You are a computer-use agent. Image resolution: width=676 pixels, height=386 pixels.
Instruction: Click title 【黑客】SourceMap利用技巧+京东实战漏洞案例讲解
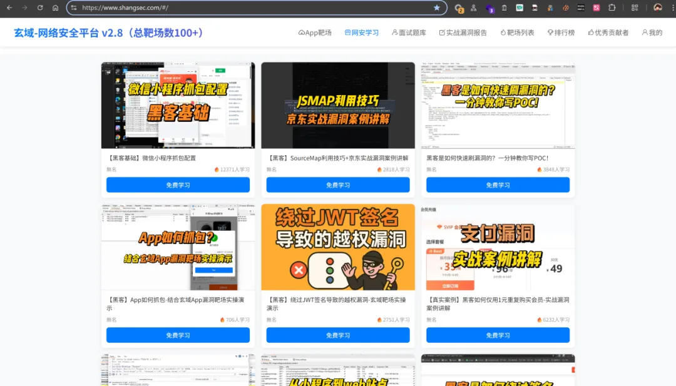pyautogui.click(x=337, y=158)
